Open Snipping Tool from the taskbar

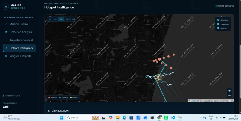pyautogui.click(x=180, y=118)
